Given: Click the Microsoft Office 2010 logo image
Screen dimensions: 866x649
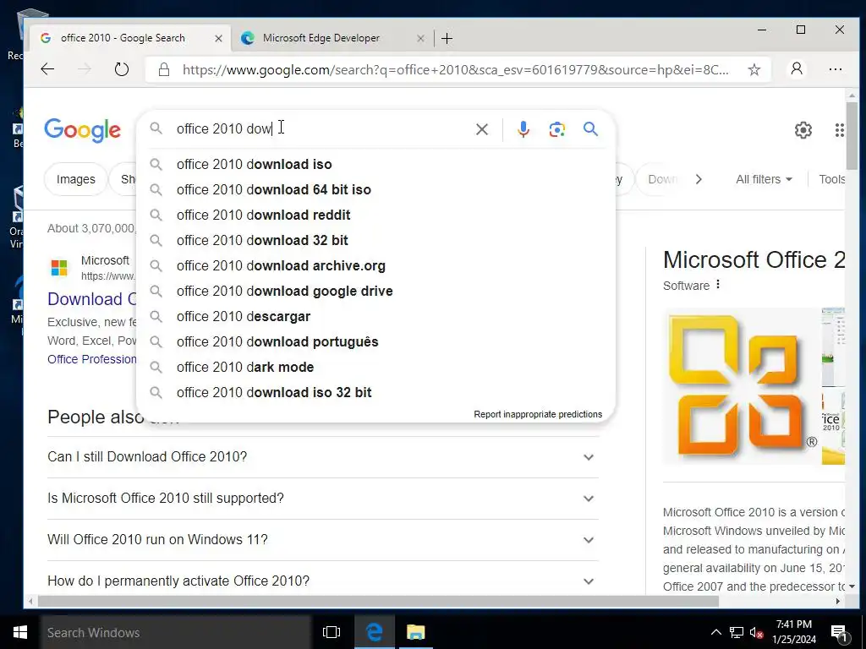Looking at the screenshot, I should point(742,385).
